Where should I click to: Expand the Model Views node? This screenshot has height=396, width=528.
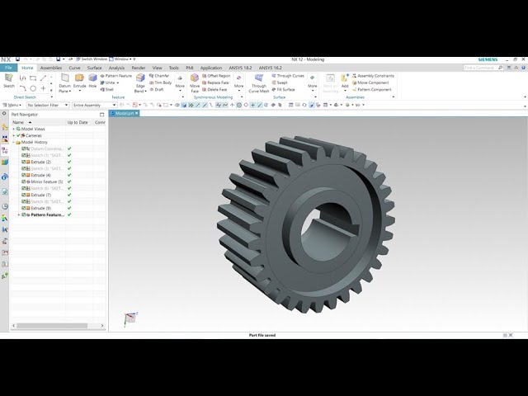coord(14,129)
